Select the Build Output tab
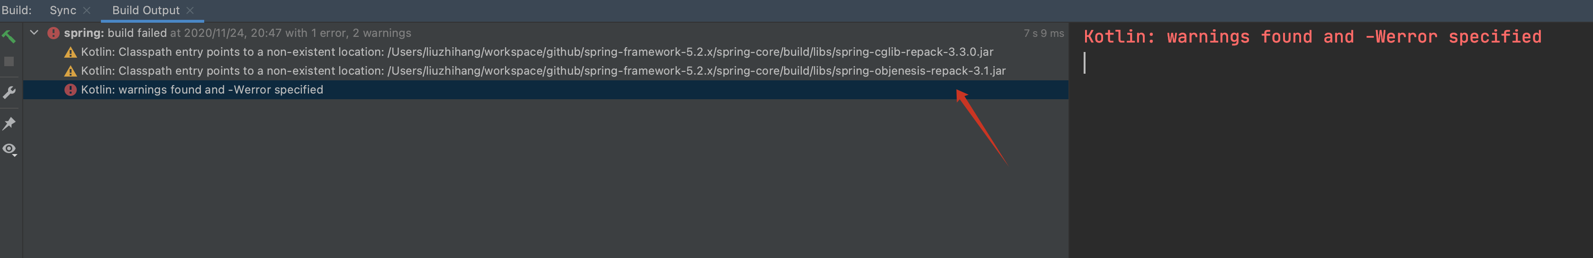1593x258 pixels. [146, 10]
